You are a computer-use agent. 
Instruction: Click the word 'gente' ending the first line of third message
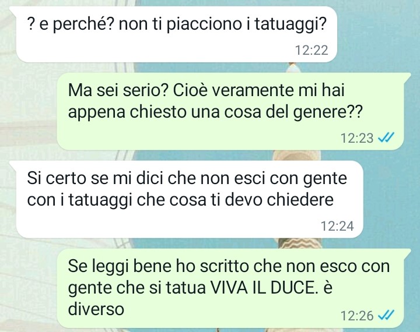click(x=325, y=179)
